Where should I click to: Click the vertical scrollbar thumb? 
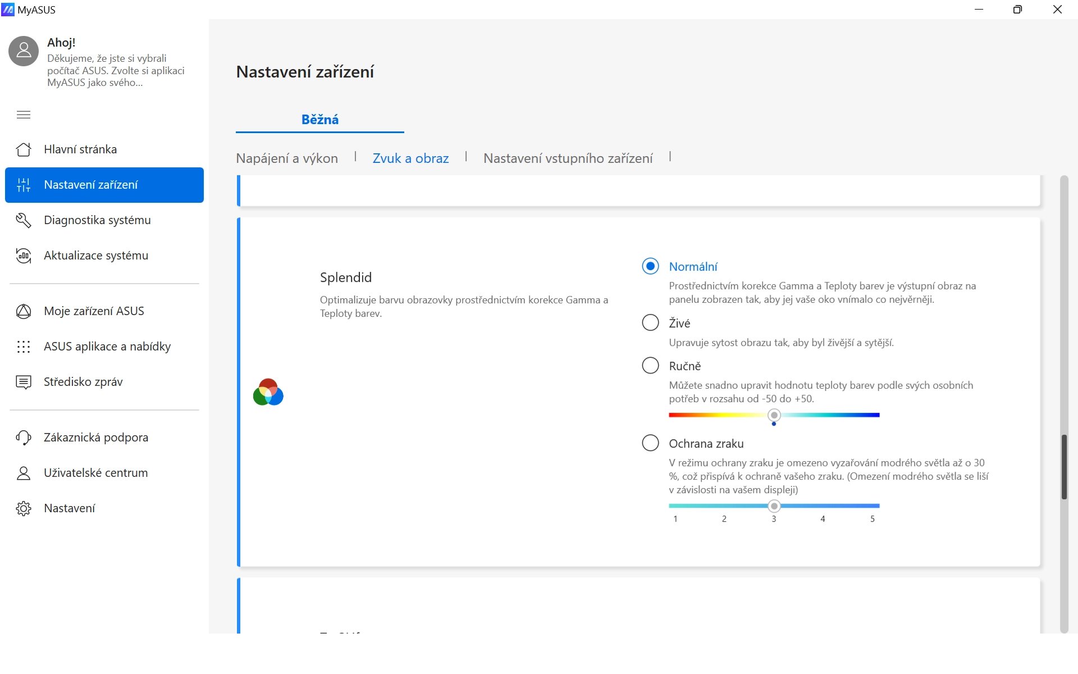pos(1063,466)
